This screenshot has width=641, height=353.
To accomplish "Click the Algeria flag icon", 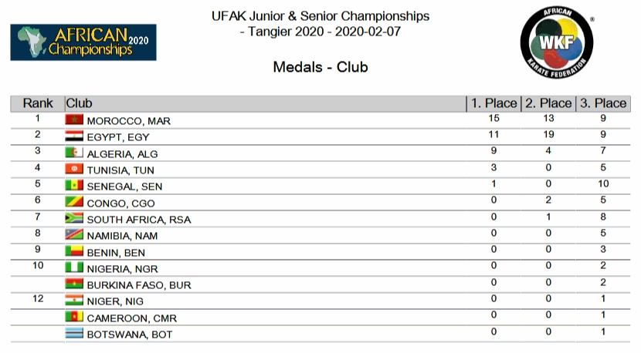I will (75, 153).
